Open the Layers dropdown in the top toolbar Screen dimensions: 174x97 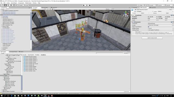point(161,5)
